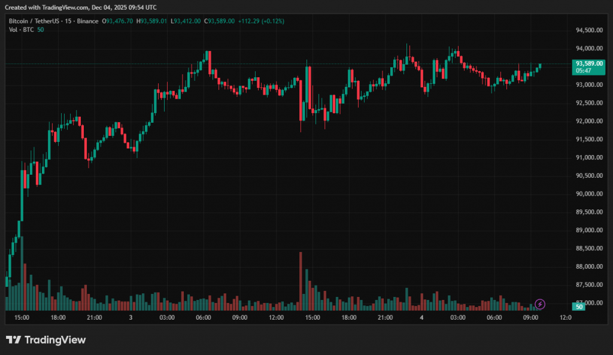Click the 94,000.00 price axis label

[x=588, y=48]
